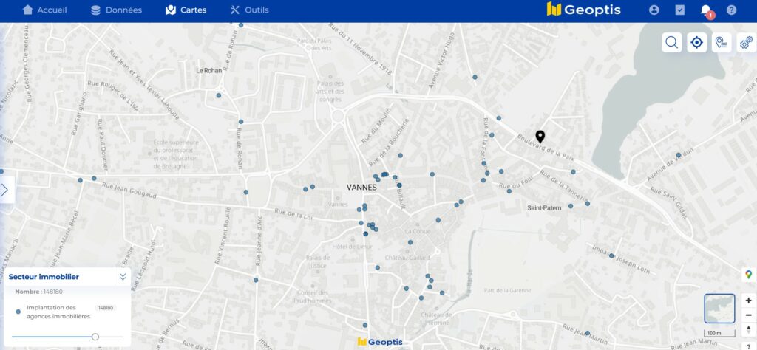Click the Secteur immobilier panel title
Screen dimensions: 757x350
click(x=44, y=277)
